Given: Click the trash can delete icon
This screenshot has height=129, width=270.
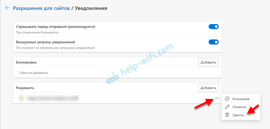Looking at the screenshot, I should pyautogui.click(x=227, y=115).
